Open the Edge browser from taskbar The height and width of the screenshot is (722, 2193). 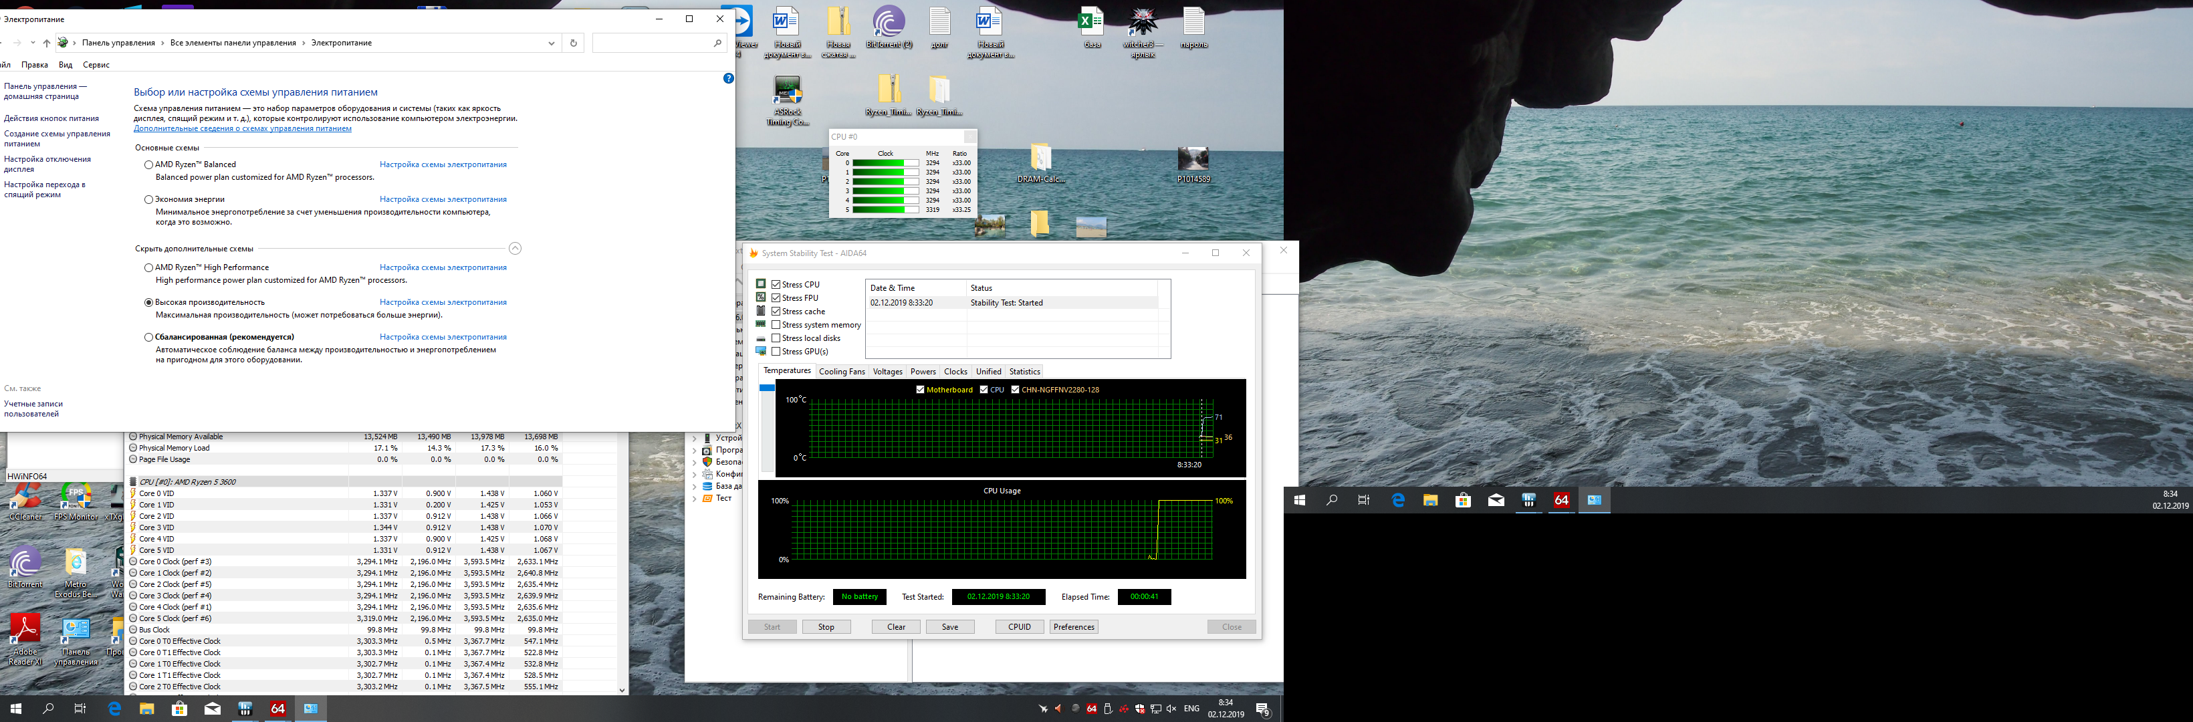pyautogui.click(x=114, y=709)
